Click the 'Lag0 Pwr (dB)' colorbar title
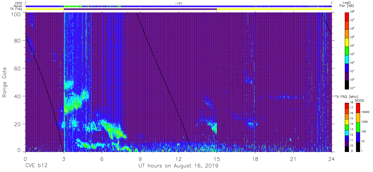Viewport: 373px width, 172px height. (346, 4)
